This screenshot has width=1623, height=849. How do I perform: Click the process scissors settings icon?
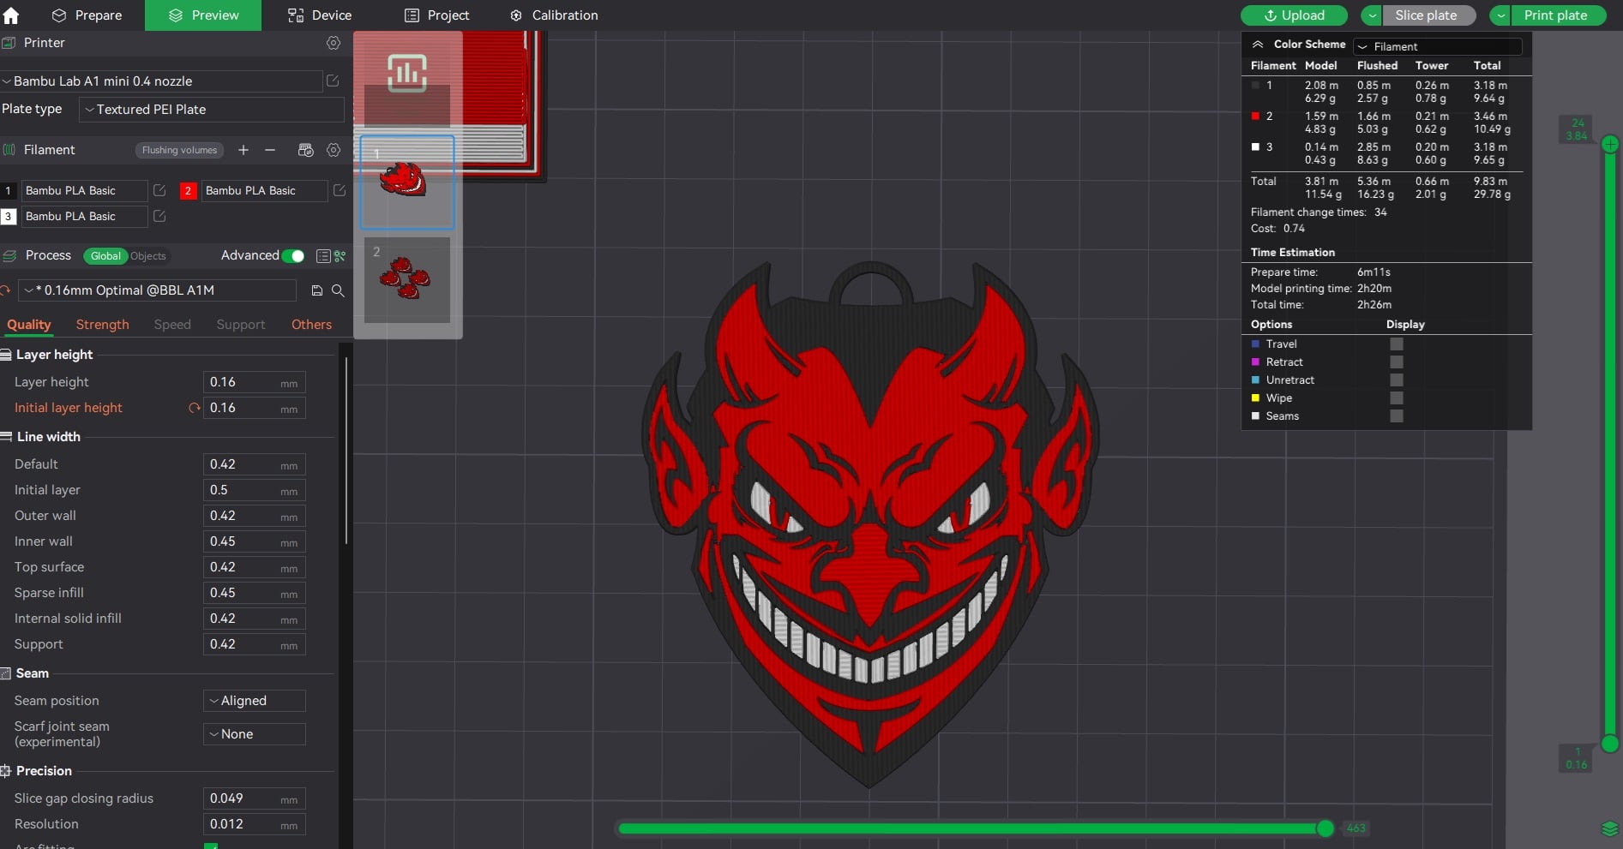[x=340, y=256]
